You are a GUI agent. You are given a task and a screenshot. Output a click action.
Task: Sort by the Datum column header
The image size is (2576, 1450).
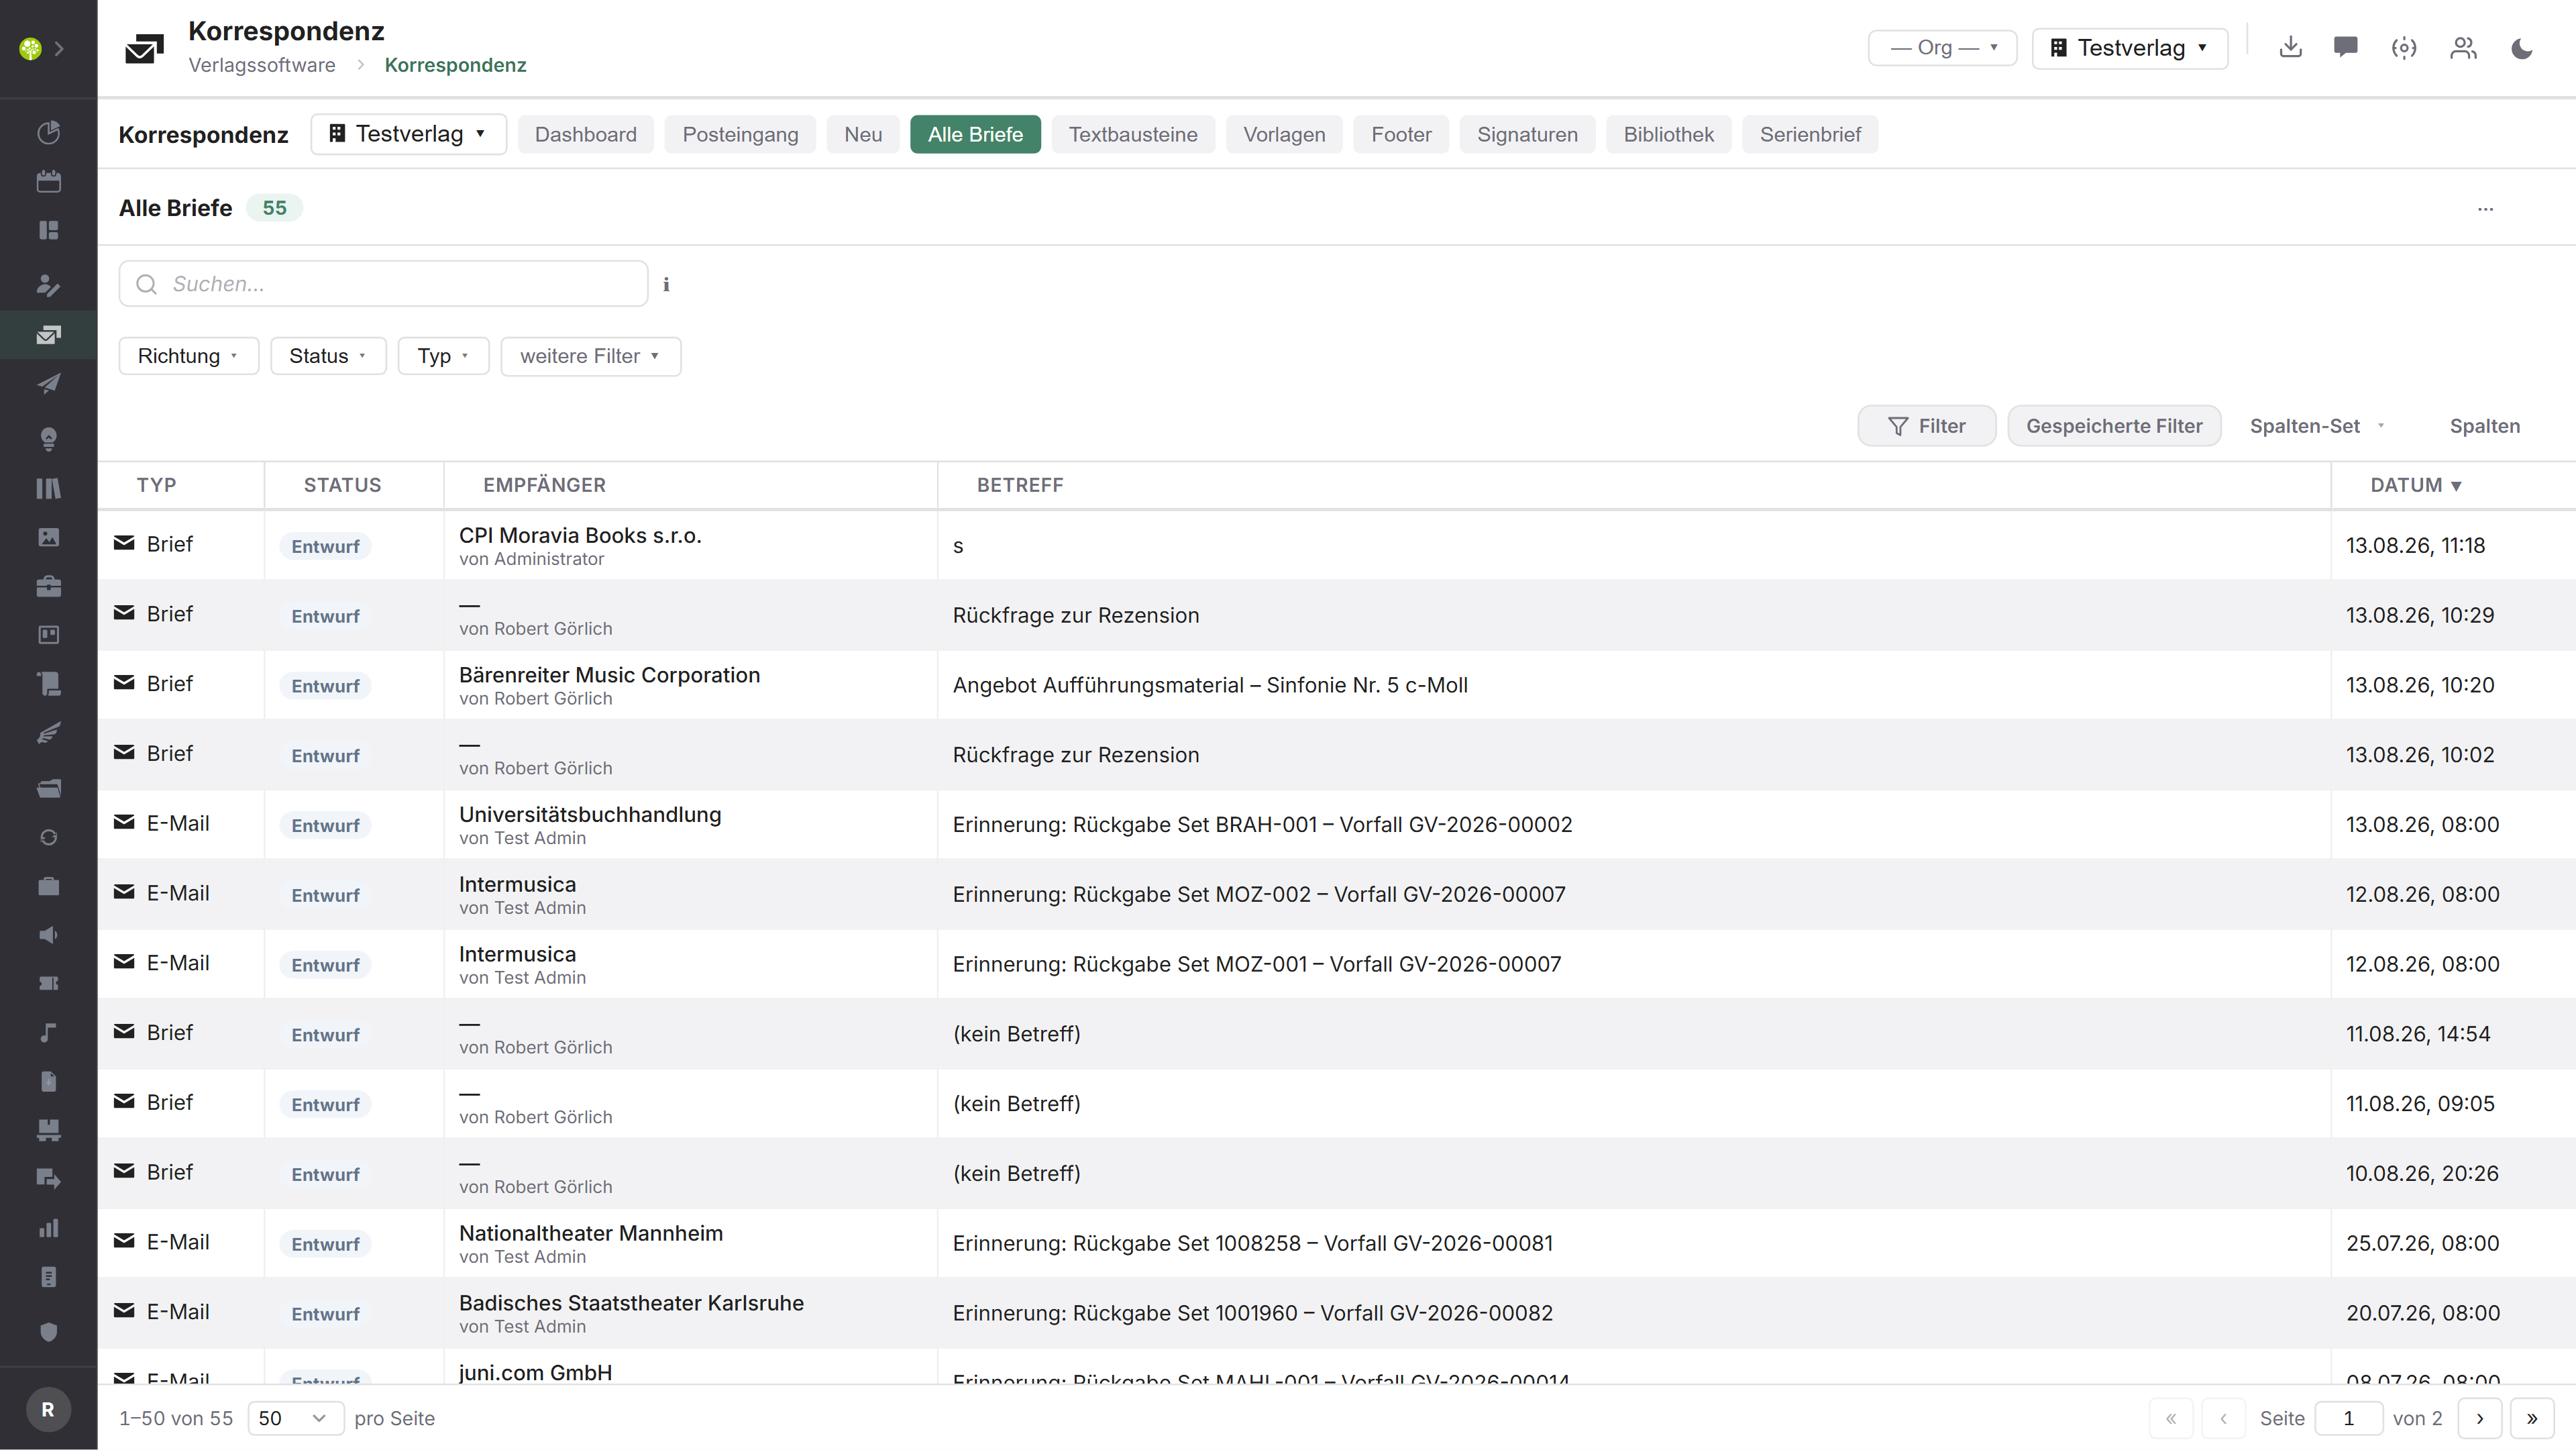[x=2415, y=485]
